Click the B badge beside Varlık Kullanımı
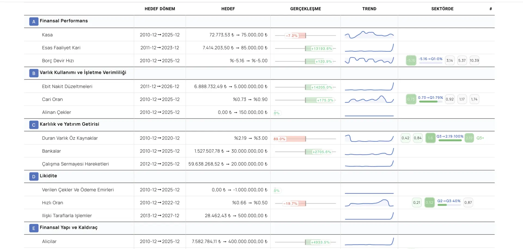Viewport: 523px width, 249px height. pyautogui.click(x=34, y=73)
